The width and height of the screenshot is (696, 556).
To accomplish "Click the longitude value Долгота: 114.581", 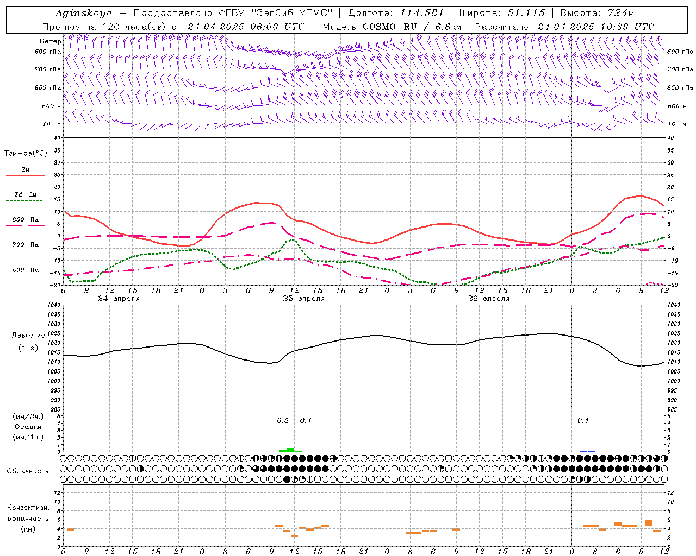I will point(396,13).
